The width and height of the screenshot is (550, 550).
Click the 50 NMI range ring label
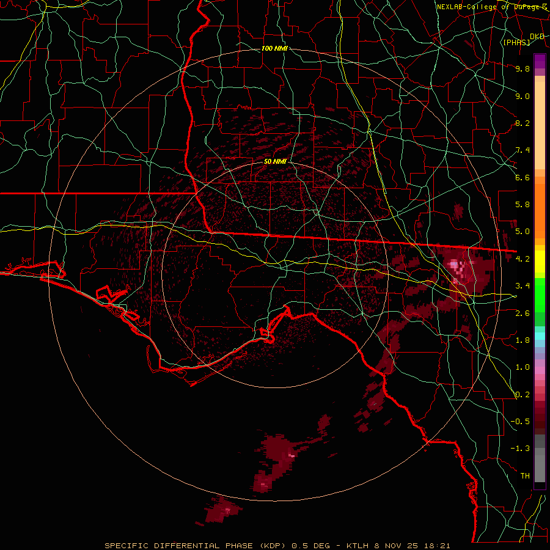coord(275,162)
